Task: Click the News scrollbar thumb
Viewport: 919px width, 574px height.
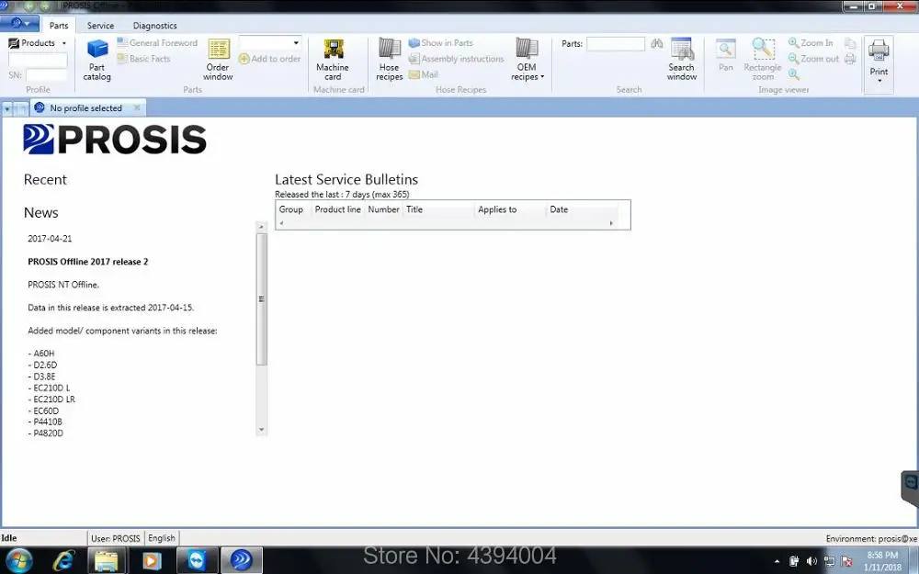Action: [261, 299]
